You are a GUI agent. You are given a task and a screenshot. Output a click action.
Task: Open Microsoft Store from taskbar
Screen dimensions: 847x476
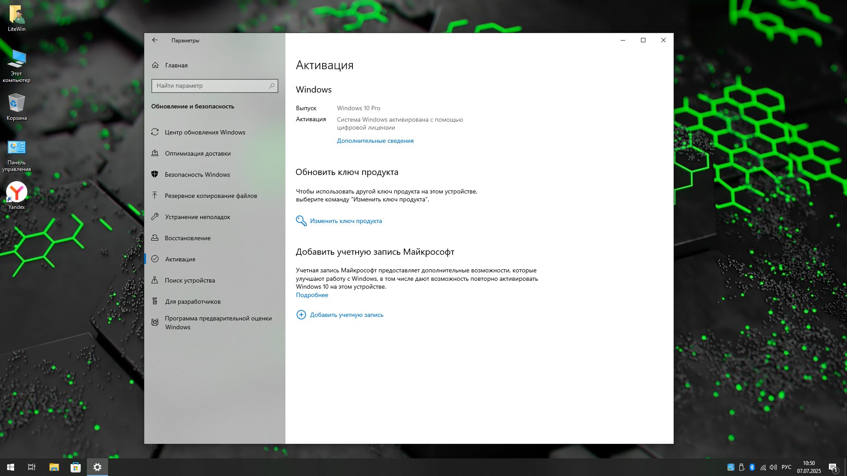coord(75,467)
